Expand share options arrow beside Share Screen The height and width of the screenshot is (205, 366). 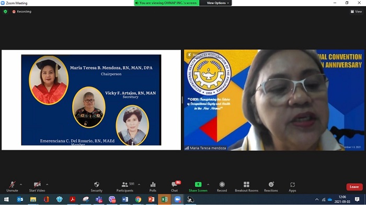pyautogui.click(x=208, y=185)
